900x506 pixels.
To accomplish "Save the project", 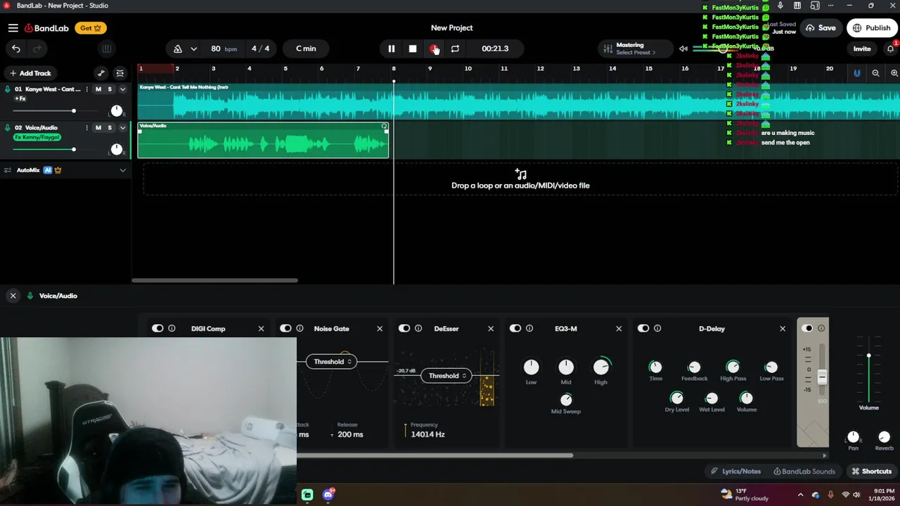I will point(821,28).
